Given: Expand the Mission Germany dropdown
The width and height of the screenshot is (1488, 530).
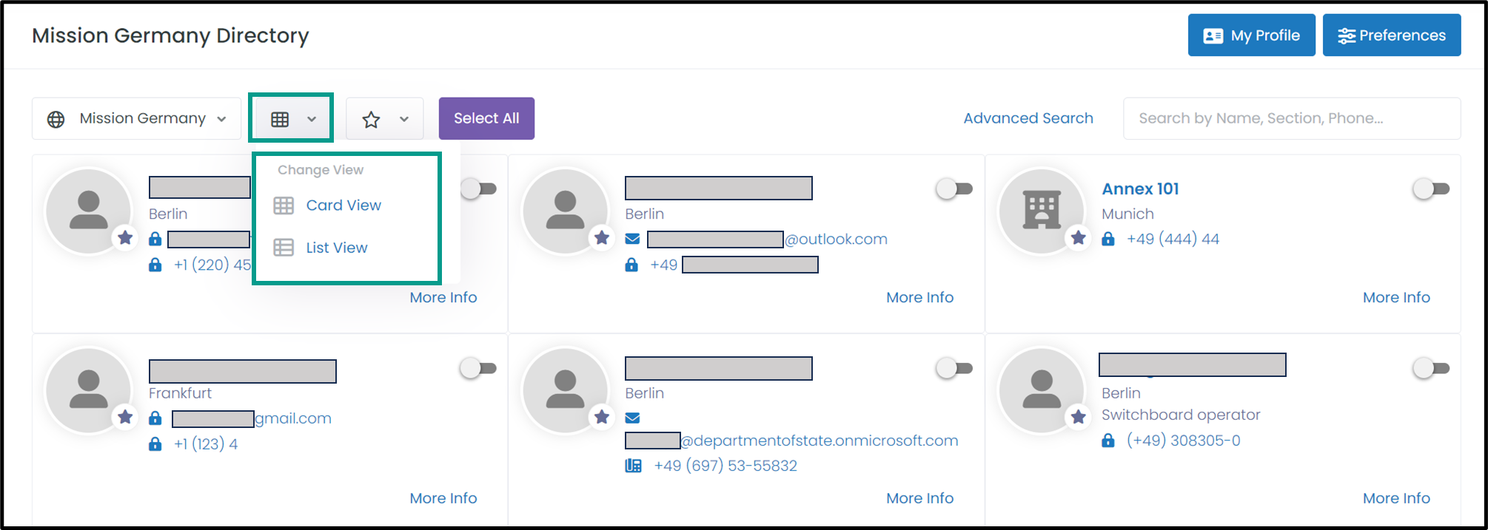Looking at the screenshot, I should click(137, 118).
